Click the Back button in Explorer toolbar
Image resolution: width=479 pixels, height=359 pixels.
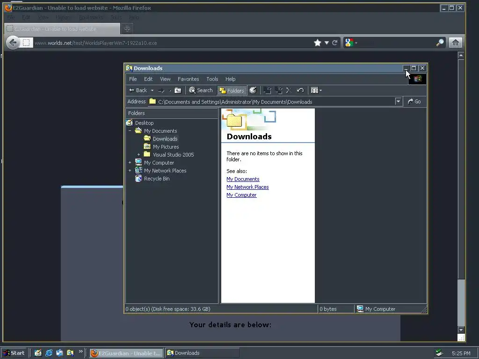138,90
